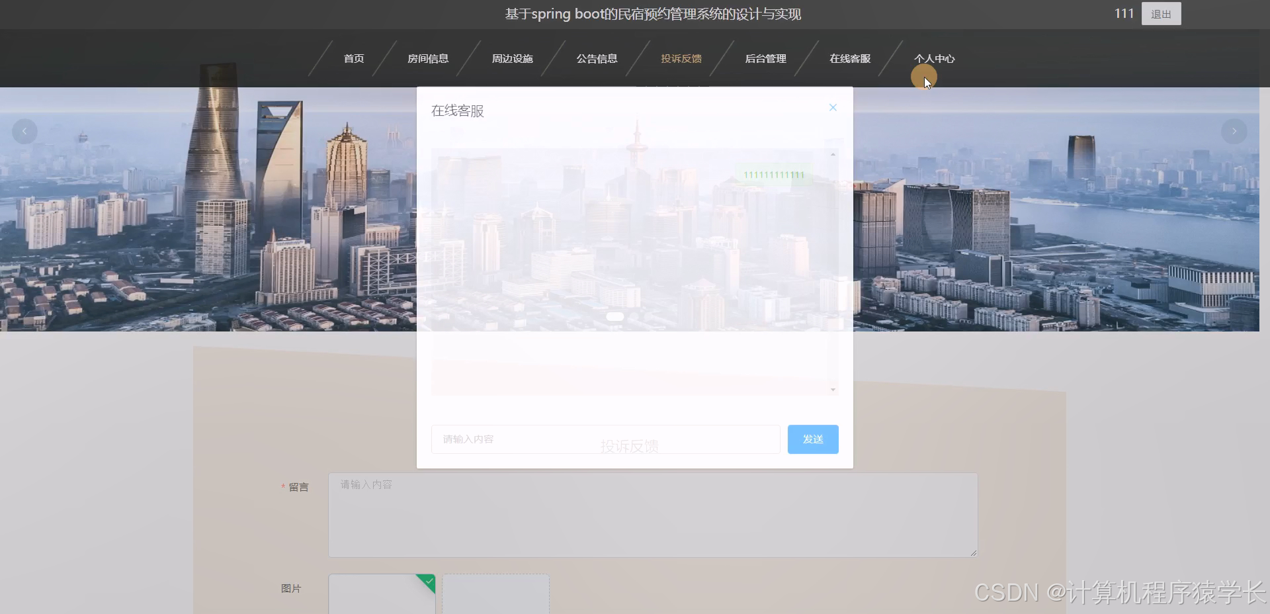This screenshot has height=614, width=1270.
Task: Open the 在线客服 navigation item
Action: pos(849,58)
